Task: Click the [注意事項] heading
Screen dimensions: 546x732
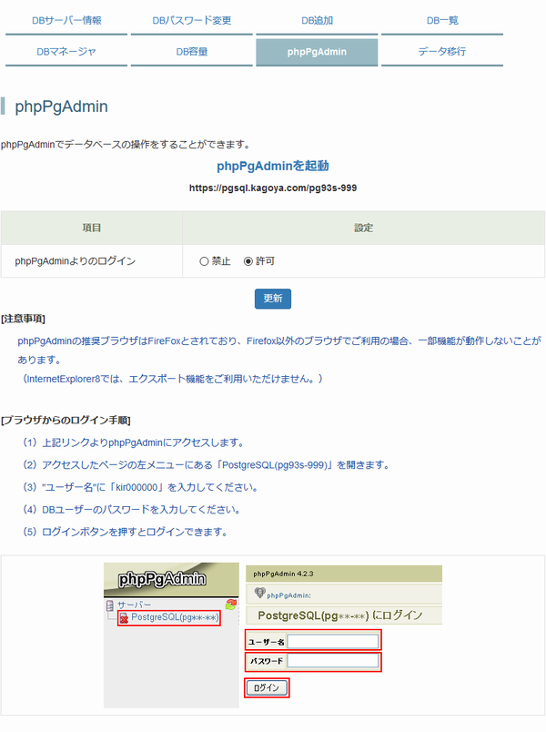Action: (23, 319)
